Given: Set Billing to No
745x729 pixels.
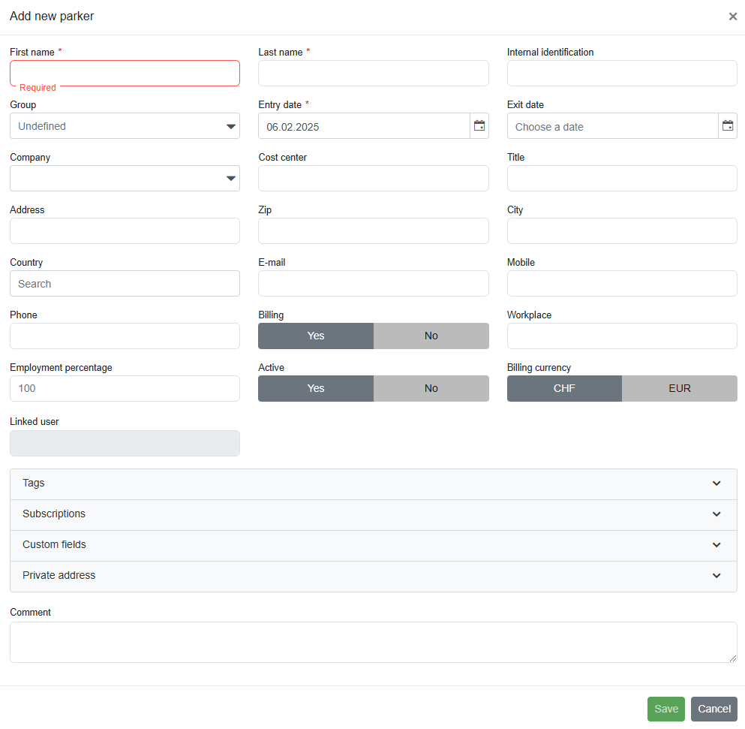Looking at the screenshot, I should [431, 336].
